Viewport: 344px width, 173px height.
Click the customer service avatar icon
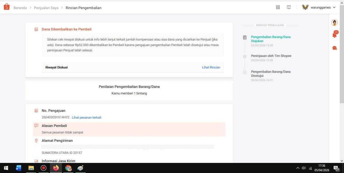[x=335, y=23]
